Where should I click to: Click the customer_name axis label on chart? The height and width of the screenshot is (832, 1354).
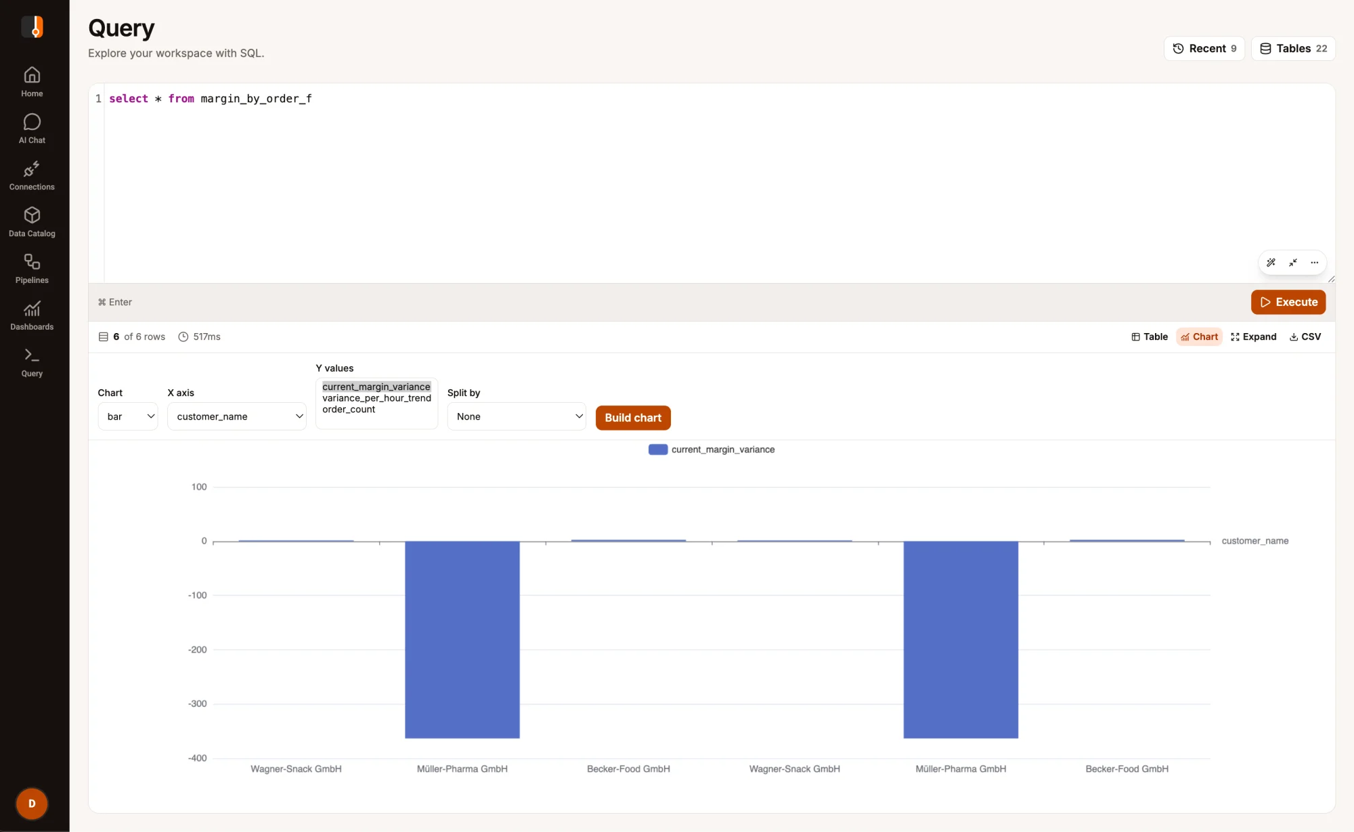click(1255, 541)
